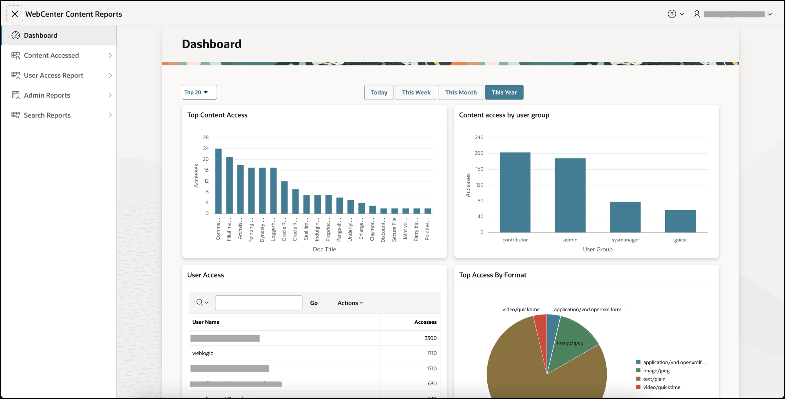Click the tallest Comme... bar in Top Content
This screenshot has height=399, width=785.
[x=218, y=181]
